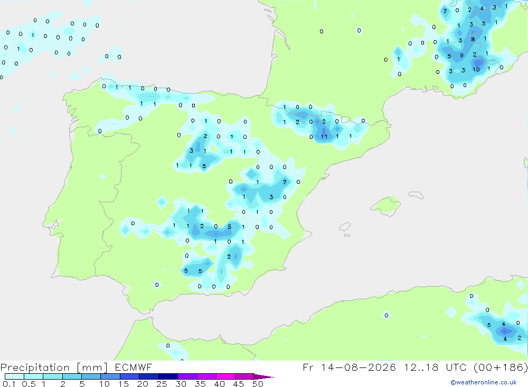Pick the 40–45 mm magenta legend swatch
This screenshot has width=528, height=387.
[225, 376]
